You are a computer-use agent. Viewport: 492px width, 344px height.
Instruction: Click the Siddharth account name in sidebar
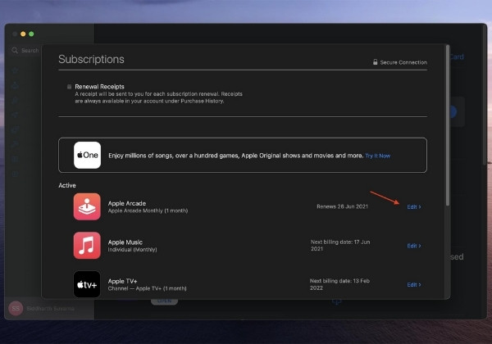tap(51, 309)
